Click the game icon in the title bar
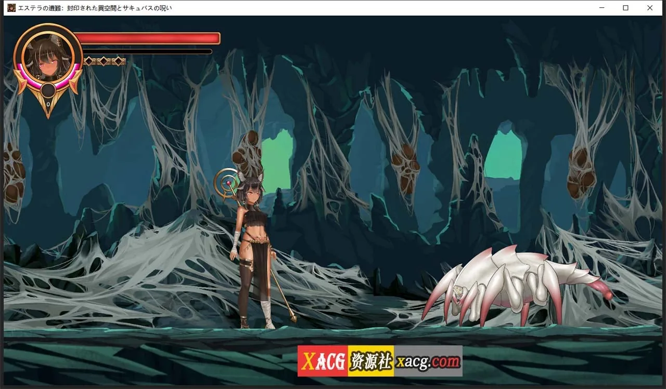666x389 pixels. (x=11, y=8)
